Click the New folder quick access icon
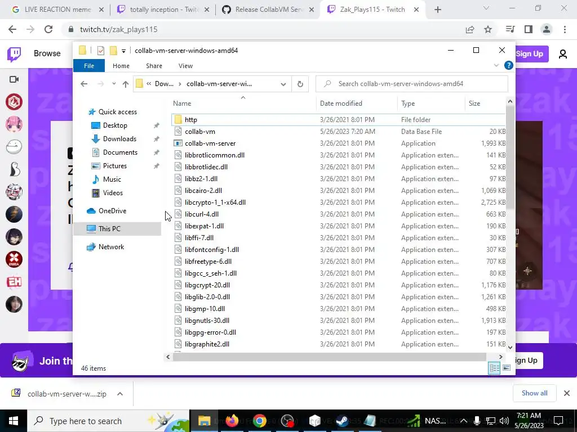The height and width of the screenshot is (432, 577). point(113,50)
